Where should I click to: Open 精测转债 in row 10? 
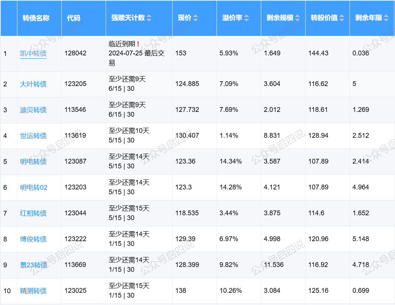coord(33,291)
